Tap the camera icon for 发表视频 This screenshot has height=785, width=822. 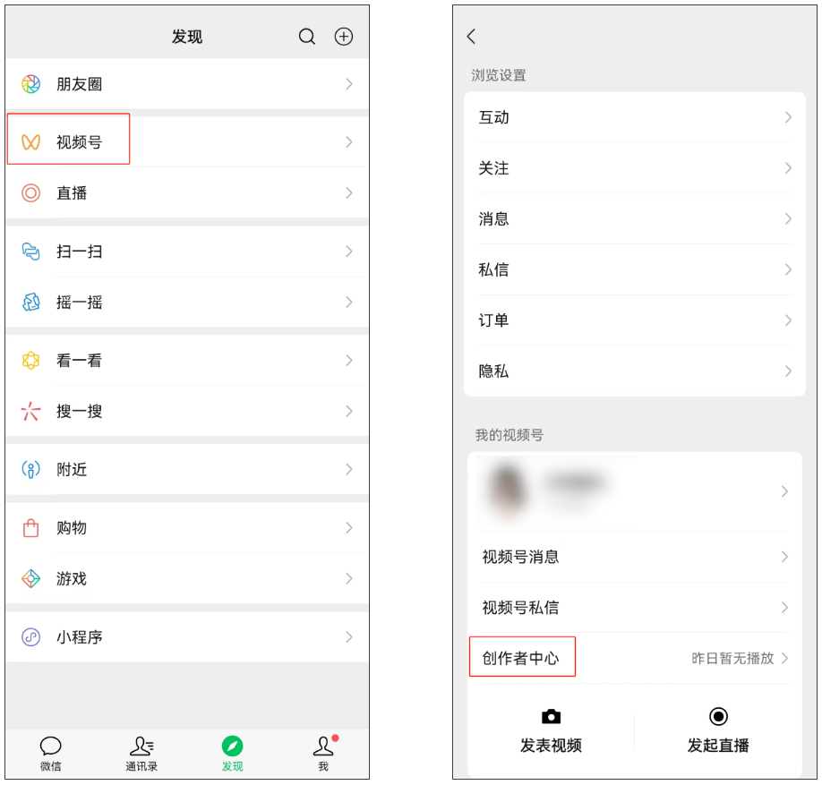click(551, 716)
